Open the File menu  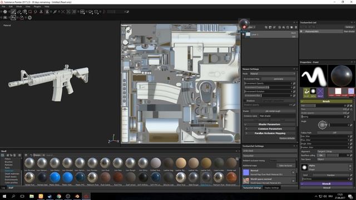pyautogui.click(x=4, y=7)
